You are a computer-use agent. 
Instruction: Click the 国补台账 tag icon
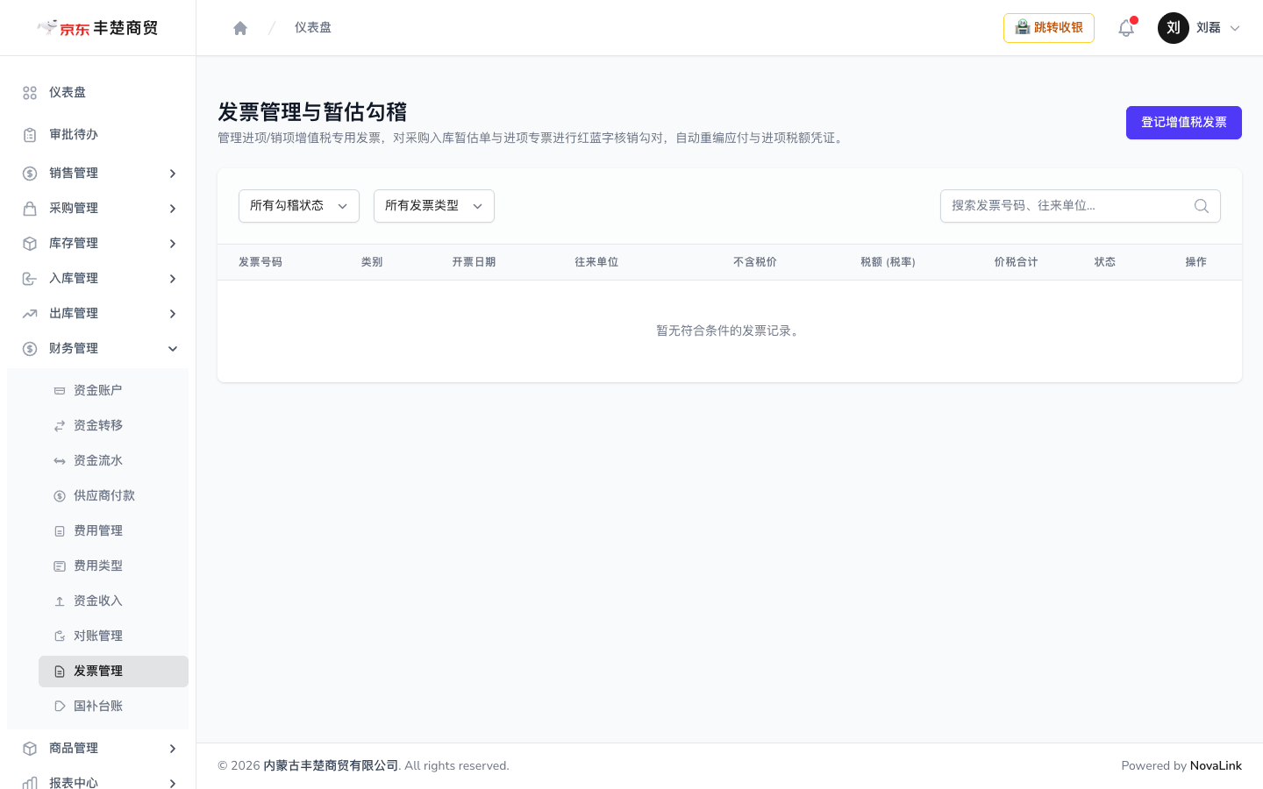[60, 707]
